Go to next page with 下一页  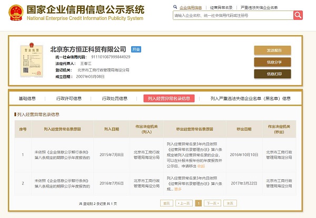click(211, 203)
